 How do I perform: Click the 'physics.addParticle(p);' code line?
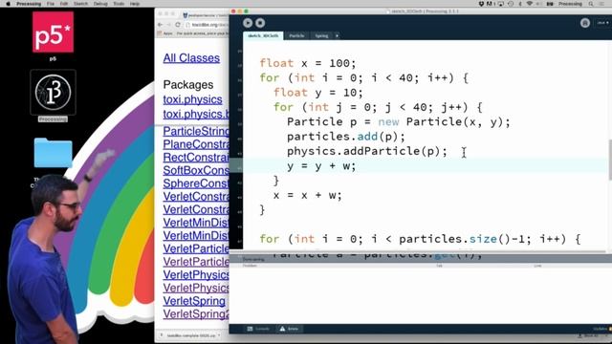click(367, 151)
